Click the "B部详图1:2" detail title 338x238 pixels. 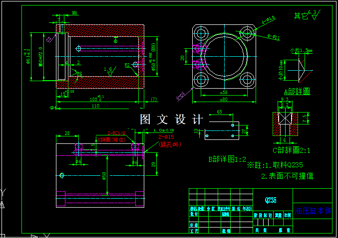click(x=227, y=159)
